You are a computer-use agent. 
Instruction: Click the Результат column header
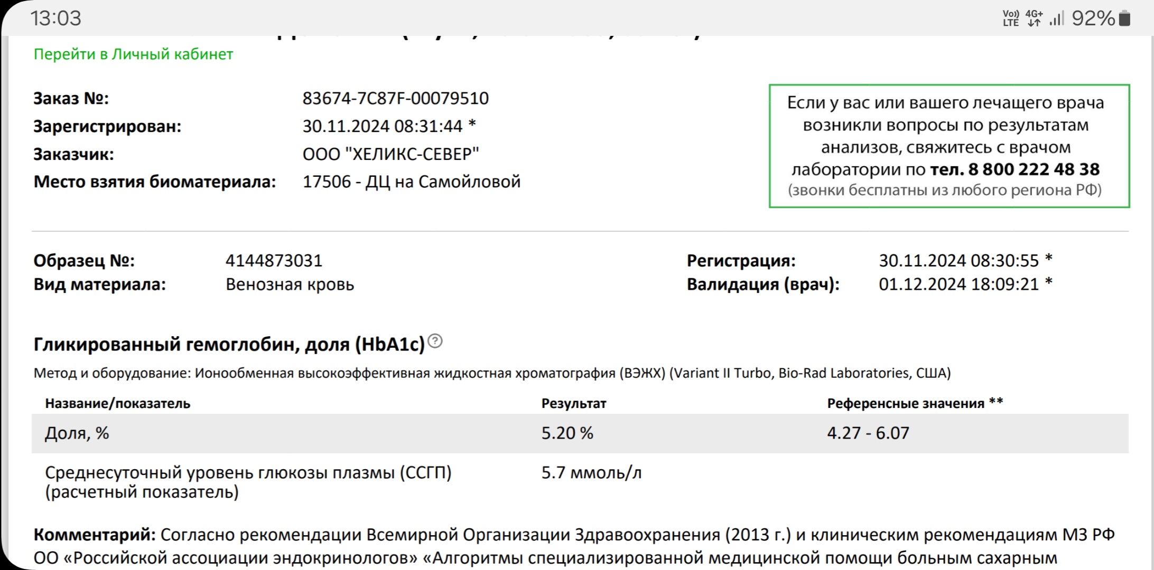[573, 404]
